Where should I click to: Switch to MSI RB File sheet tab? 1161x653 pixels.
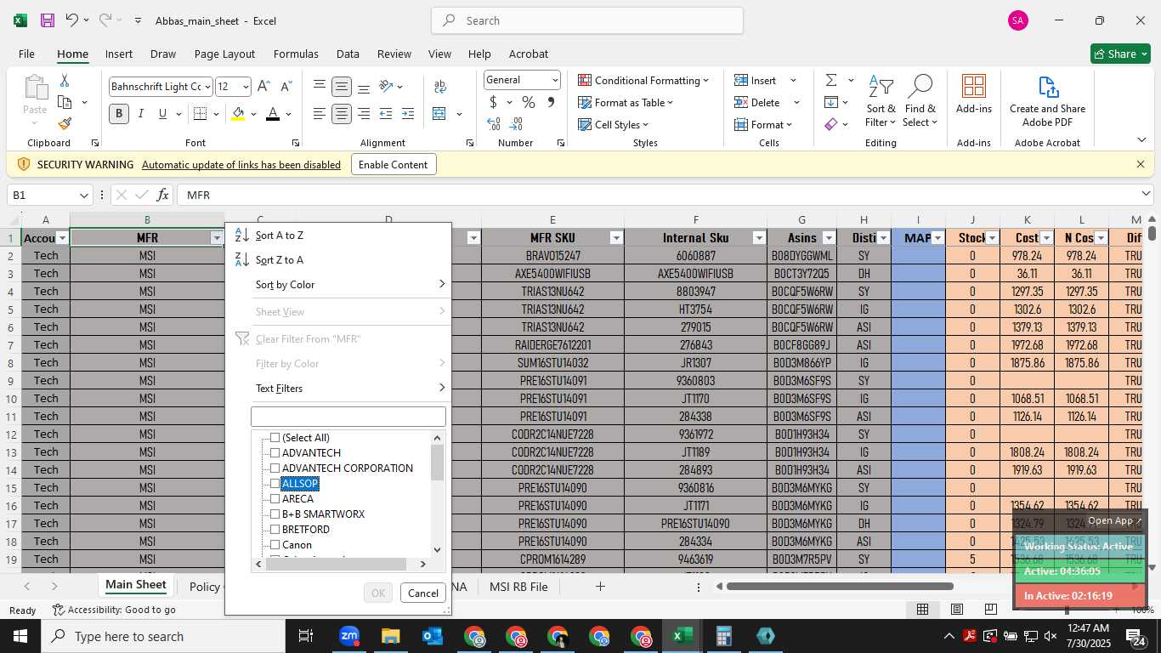click(x=518, y=587)
